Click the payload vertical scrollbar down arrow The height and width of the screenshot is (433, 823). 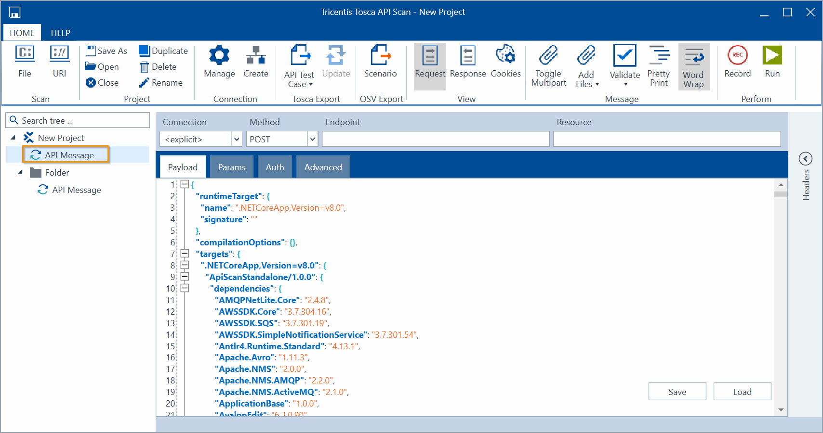[781, 410]
